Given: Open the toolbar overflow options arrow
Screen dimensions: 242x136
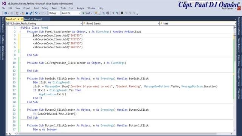Looking at the screenshot, I should tap(137, 14).
